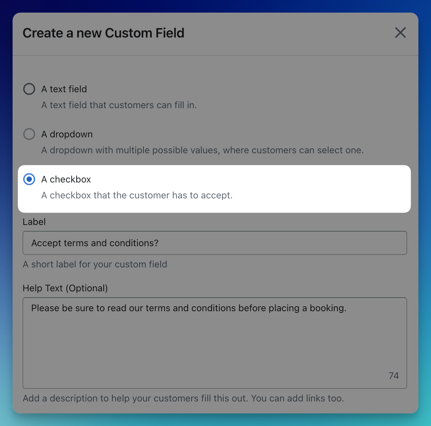Click the 'Create a new Custom Field' title
Screen dimensions: 431x426
[x=103, y=33]
